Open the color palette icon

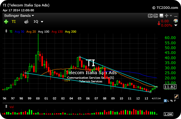176,21
